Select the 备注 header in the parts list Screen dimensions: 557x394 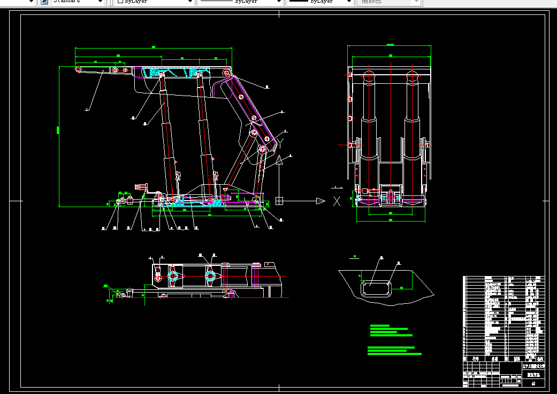(x=540, y=359)
